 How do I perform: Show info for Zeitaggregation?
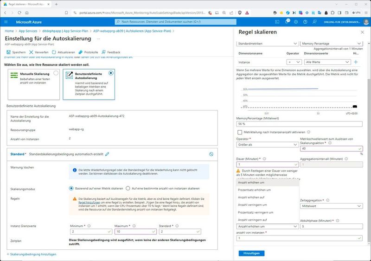[328, 200]
